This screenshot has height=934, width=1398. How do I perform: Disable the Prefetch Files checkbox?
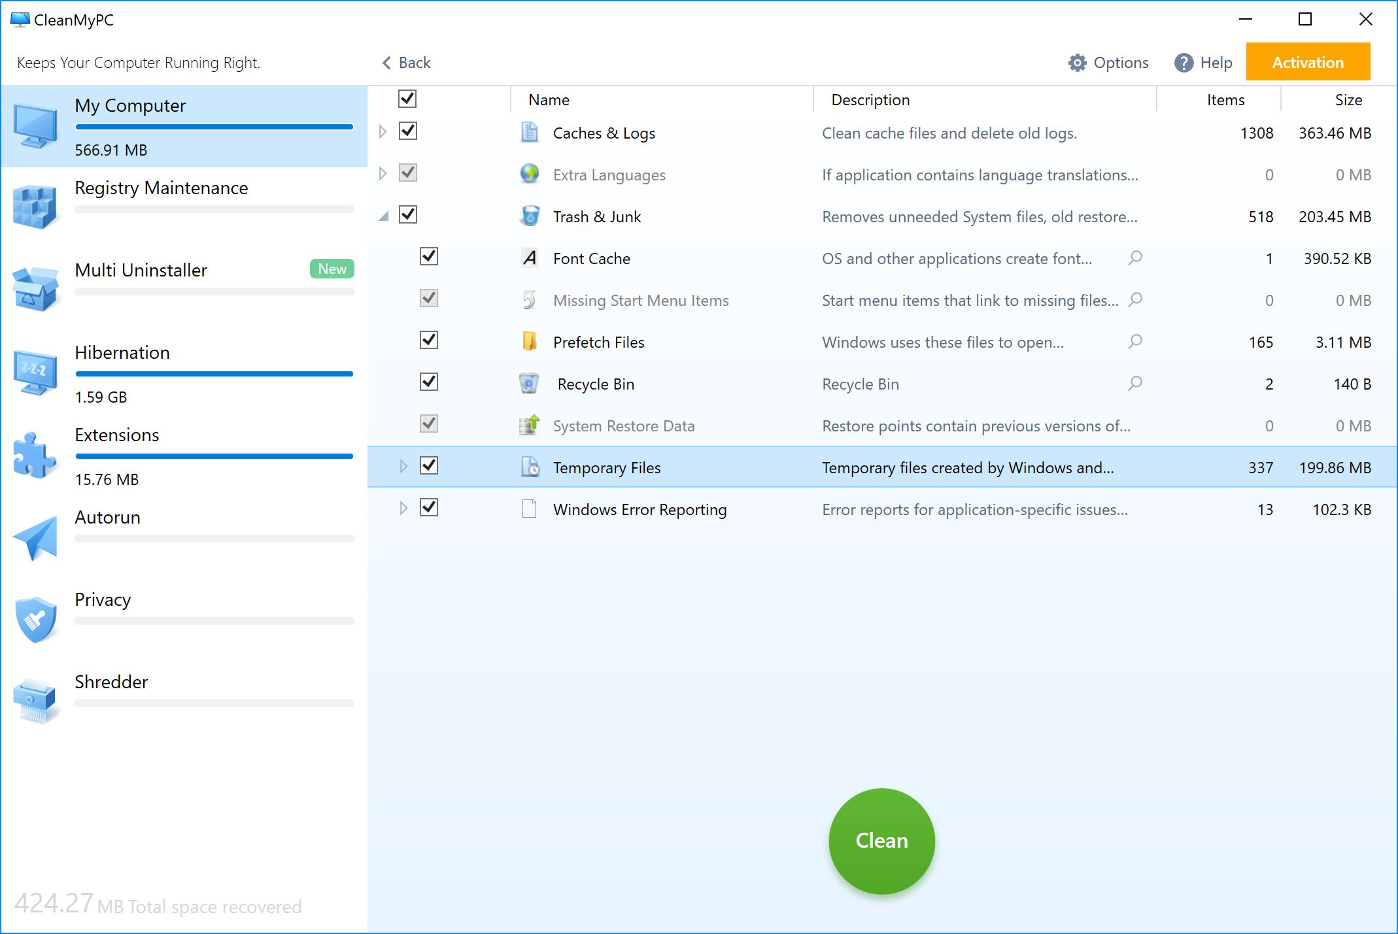click(428, 341)
